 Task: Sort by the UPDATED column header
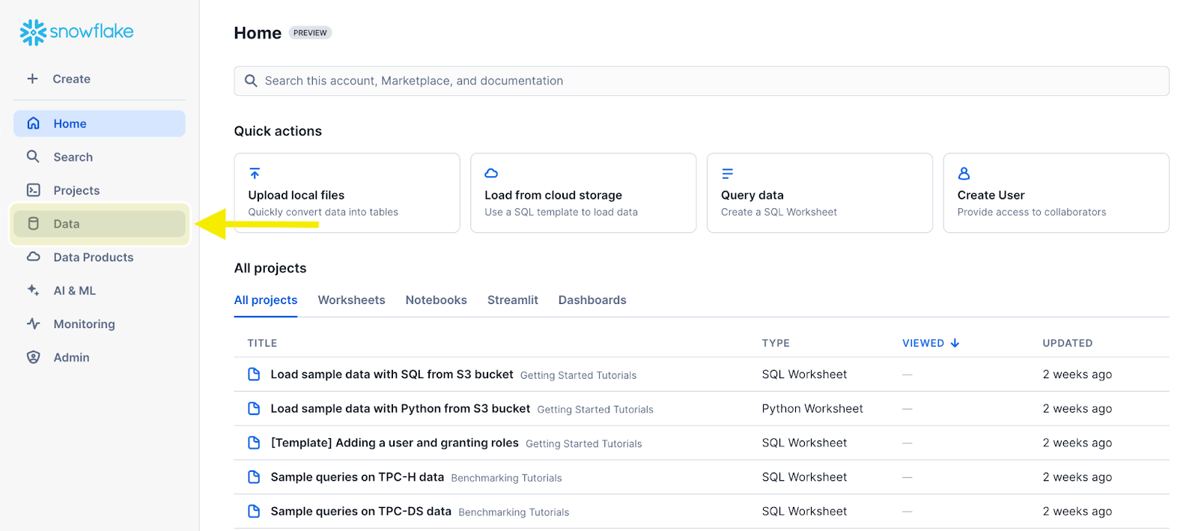(x=1068, y=343)
